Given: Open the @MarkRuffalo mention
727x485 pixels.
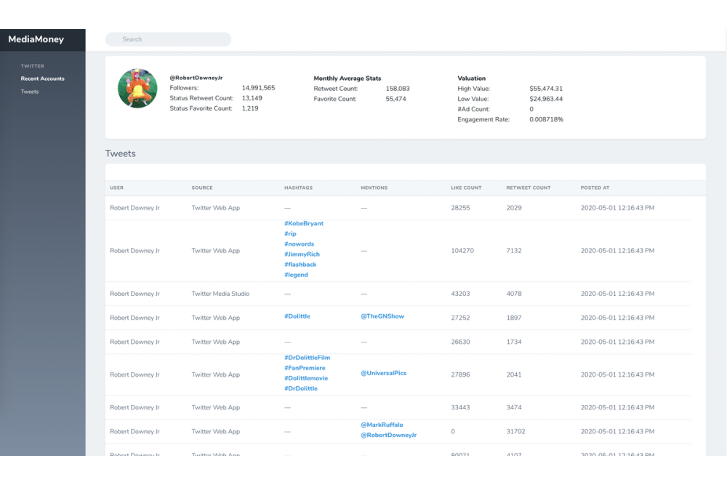Looking at the screenshot, I should (x=382, y=425).
